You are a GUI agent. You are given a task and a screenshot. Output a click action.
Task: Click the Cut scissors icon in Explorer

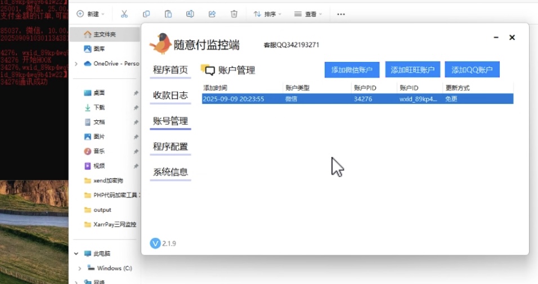(x=124, y=14)
